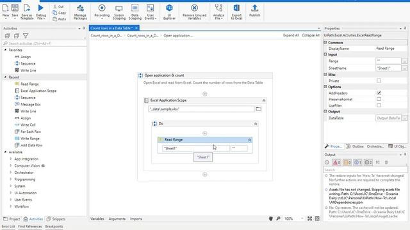Toggle error messages filter in Output

click(336, 162)
